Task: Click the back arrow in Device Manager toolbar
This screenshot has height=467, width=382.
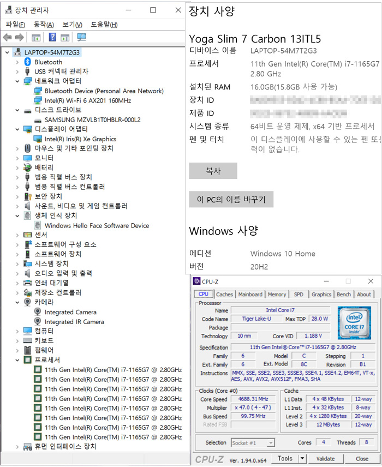Action: (7, 37)
